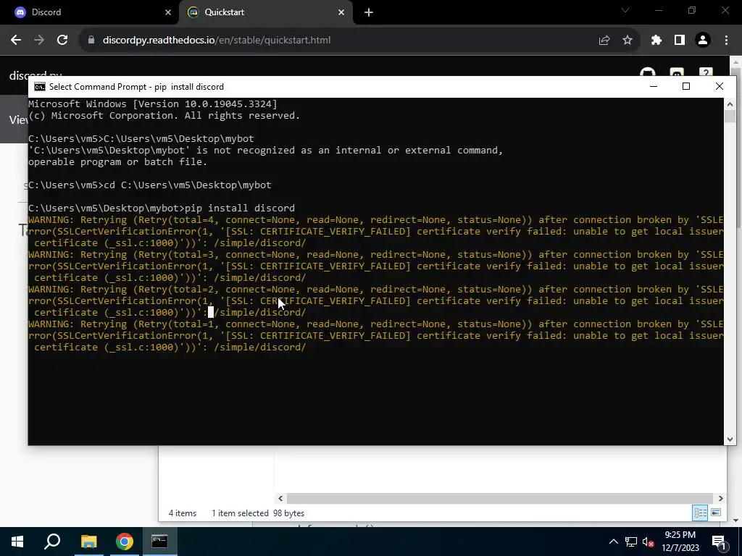Switch to the Discord browser tab
Image resolution: width=742 pixels, height=556 pixels.
point(90,12)
